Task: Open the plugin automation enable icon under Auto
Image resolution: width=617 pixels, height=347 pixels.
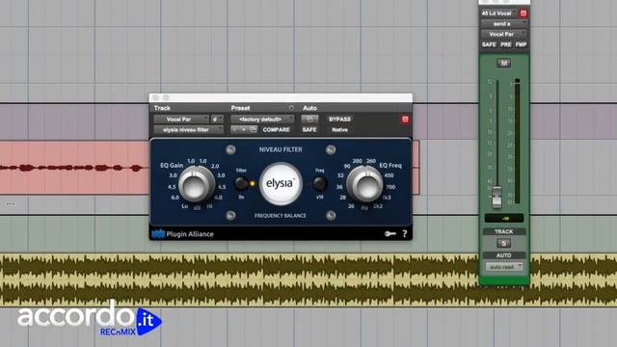Action: pyautogui.click(x=309, y=119)
